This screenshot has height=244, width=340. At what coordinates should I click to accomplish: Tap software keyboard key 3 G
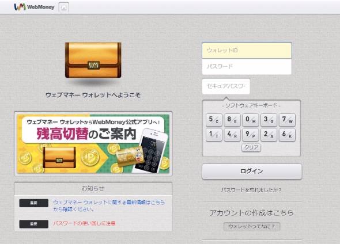click(x=269, y=120)
